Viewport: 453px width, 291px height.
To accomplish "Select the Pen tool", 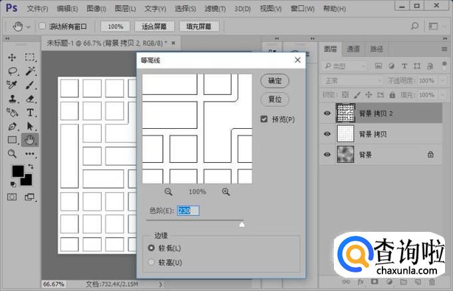I will point(13,126).
